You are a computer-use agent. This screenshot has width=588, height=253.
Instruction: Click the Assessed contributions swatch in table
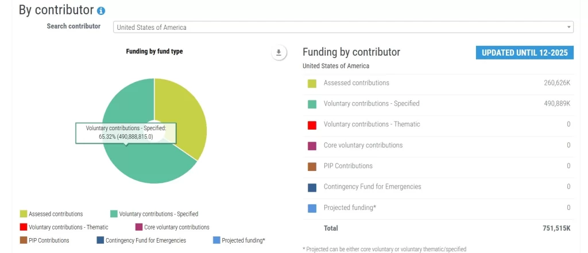(x=312, y=83)
